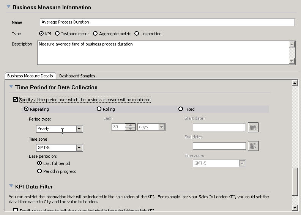
Task: Click the scroll up arrow of details panel
Action: tap(295, 83)
